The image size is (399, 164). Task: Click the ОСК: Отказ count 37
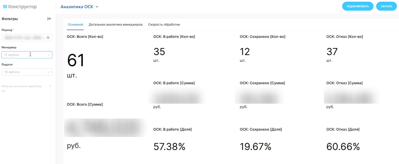pyautogui.click(x=332, y=52)
